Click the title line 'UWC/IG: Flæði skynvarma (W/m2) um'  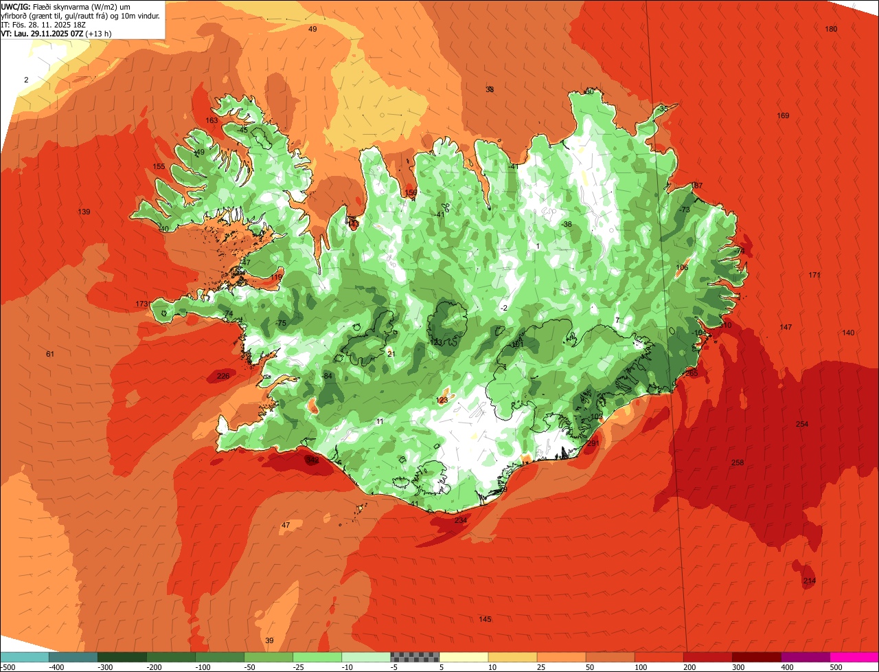pyautogui.click(x=67, y=6)
